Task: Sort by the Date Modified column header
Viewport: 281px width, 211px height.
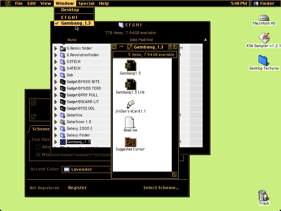Action: tap(141, 40)
